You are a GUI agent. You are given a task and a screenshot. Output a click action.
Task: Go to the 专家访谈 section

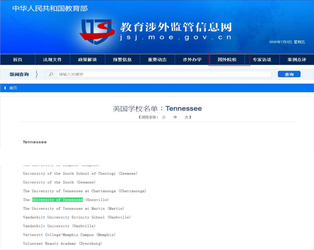pos(262,60)
